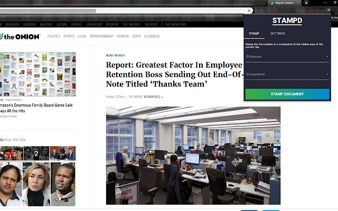Screen dimensions: 338x211
Task: Click the Friday 2:57pm timestamp
Action: click(x=115, y=97)
